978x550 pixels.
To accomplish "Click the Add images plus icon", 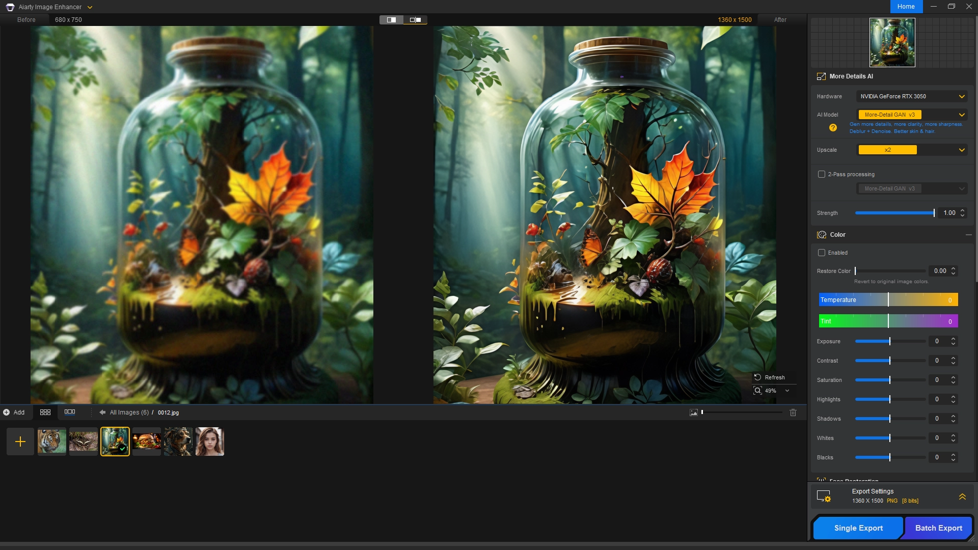I will pos(20,442).
